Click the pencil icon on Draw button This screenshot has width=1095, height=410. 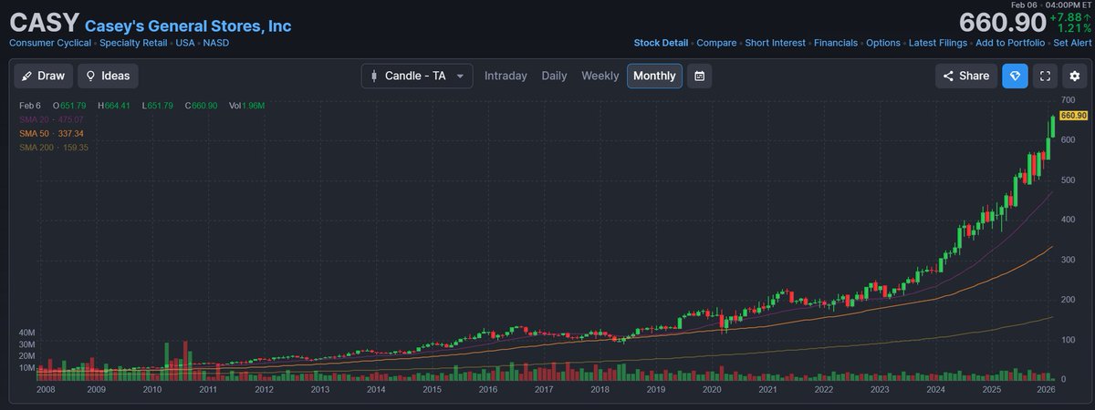[x=27, y=76]
